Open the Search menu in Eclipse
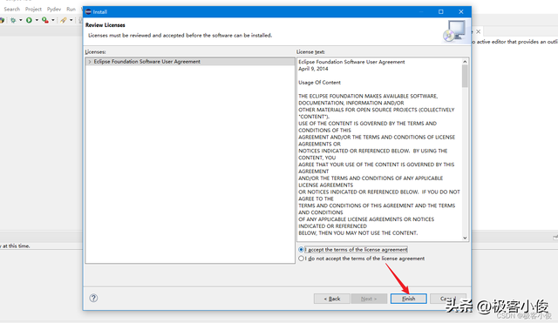The image size is (558, 323). point(11,10)
